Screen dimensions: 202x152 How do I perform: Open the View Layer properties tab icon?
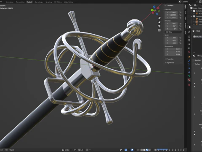(x=189, y=44)
